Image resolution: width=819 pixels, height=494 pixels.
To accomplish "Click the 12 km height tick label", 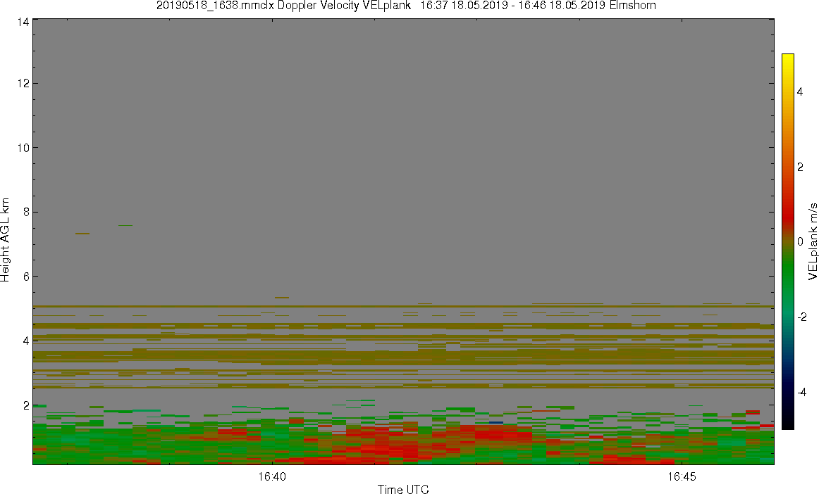I will 23,84.
